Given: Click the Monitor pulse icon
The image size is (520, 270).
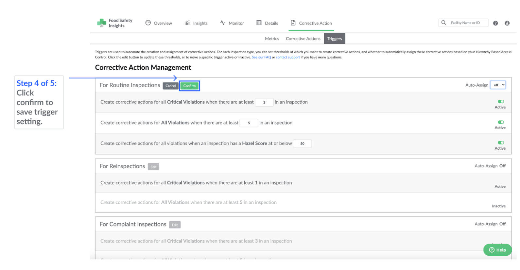Looking at the screenshot, I should [x=223, y=23].
